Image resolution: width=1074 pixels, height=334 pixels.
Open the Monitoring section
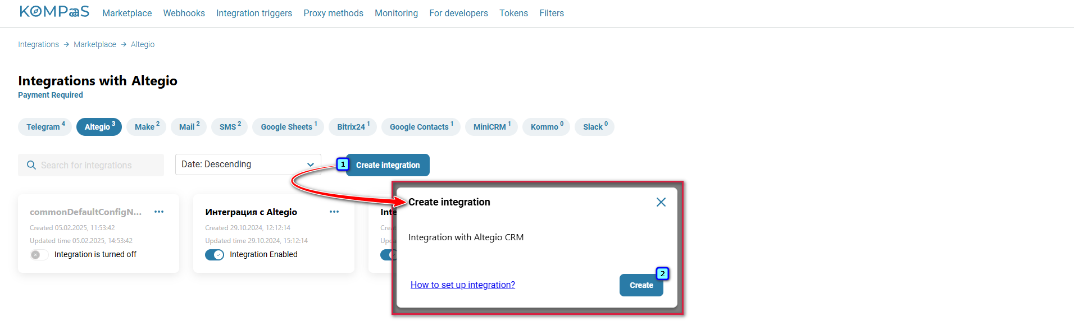(396, 13)
